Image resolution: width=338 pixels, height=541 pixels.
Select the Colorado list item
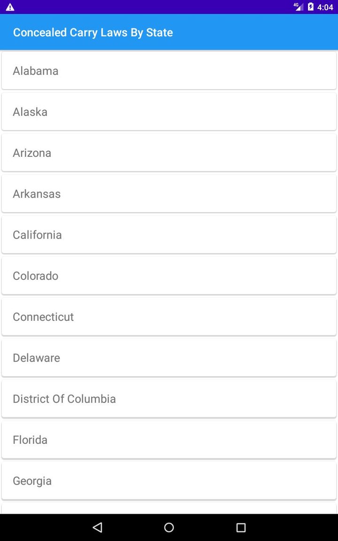[169, 276]
